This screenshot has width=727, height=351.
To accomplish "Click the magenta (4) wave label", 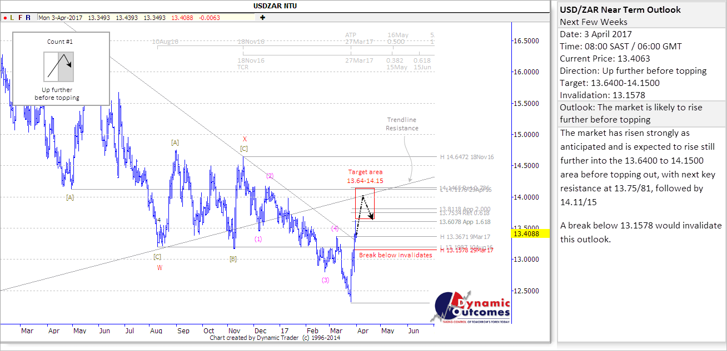I will coord(335,228).
